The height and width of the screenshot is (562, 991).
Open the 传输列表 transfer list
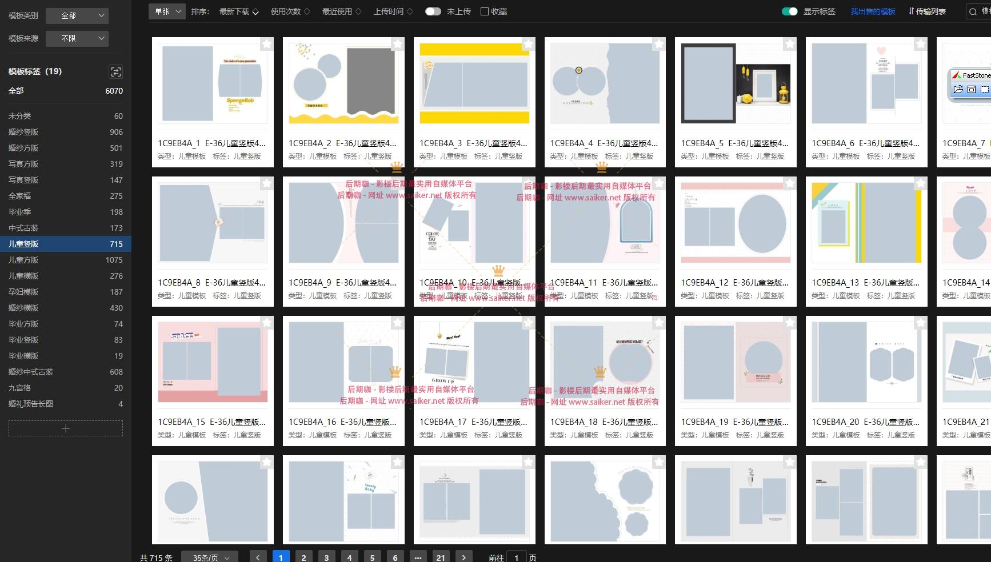coord(927,11)
